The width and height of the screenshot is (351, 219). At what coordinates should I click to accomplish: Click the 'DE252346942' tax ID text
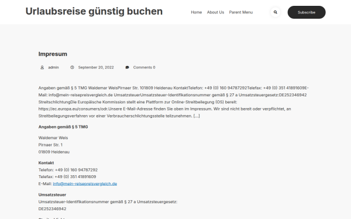pyautogui.click(x=53, y=208)
